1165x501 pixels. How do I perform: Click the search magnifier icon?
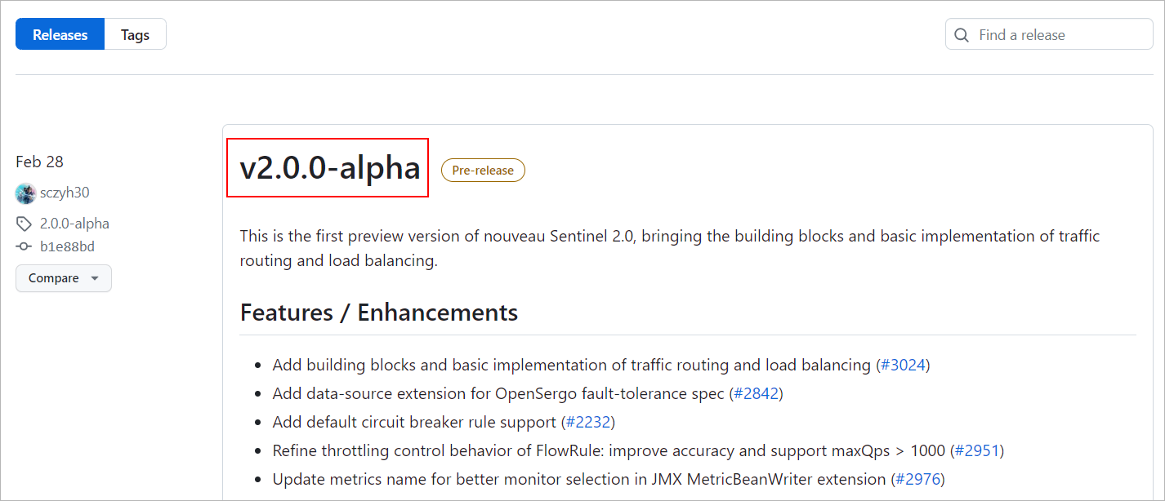point(962,35)
